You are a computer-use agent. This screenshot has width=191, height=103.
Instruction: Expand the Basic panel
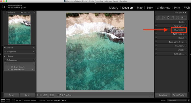point(186,22)
